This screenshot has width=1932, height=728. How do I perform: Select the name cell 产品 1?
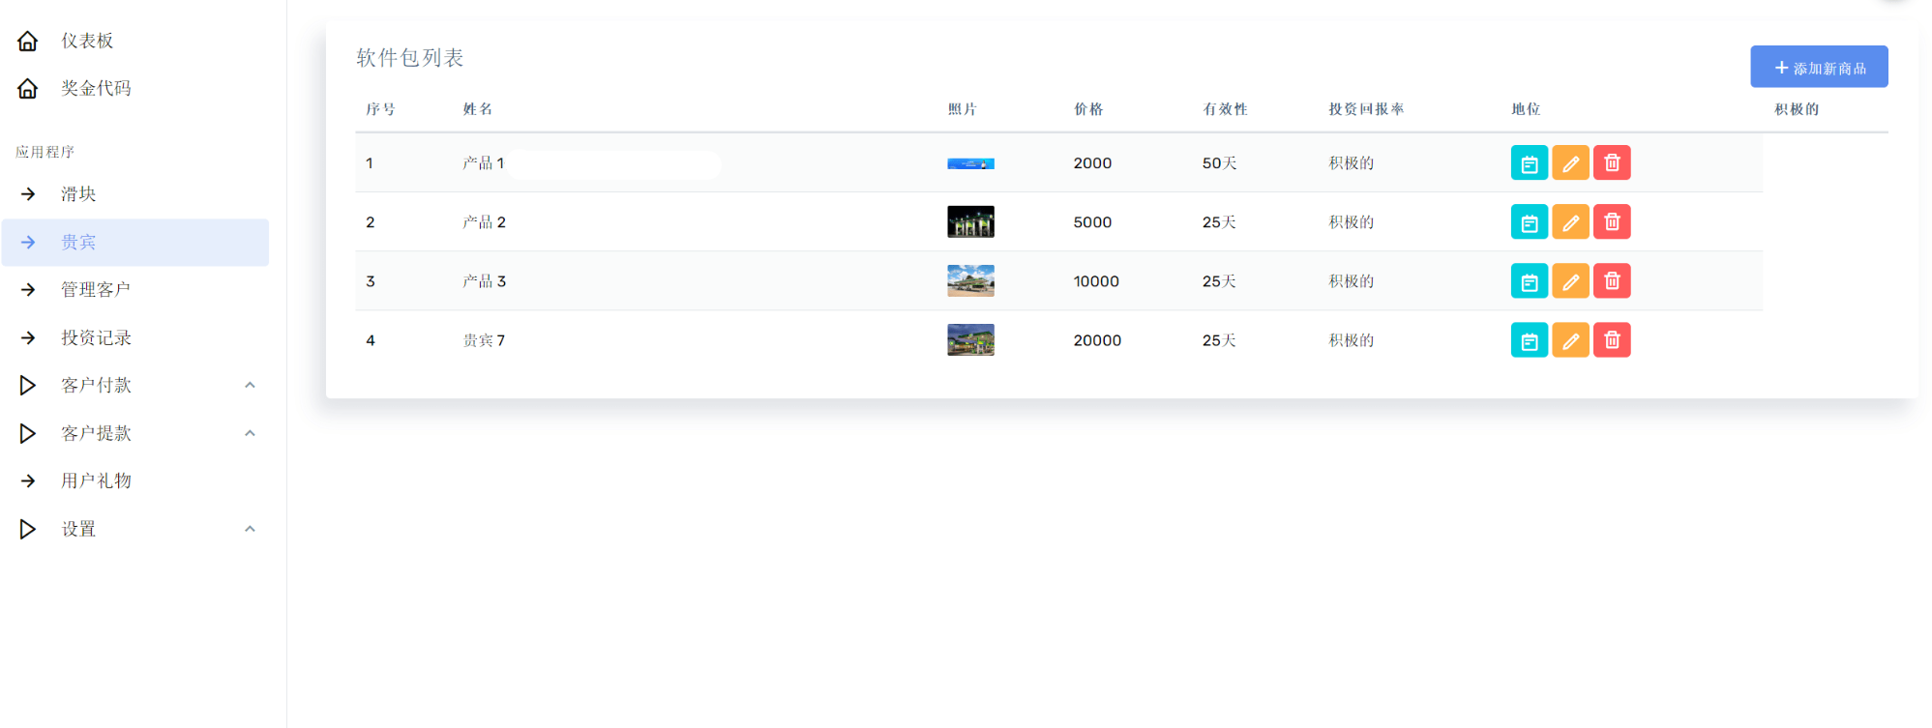(x=484, y=163)
